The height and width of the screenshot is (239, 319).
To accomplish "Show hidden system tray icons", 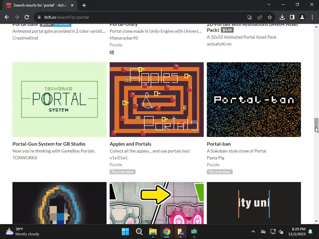I will click(253, 232).
